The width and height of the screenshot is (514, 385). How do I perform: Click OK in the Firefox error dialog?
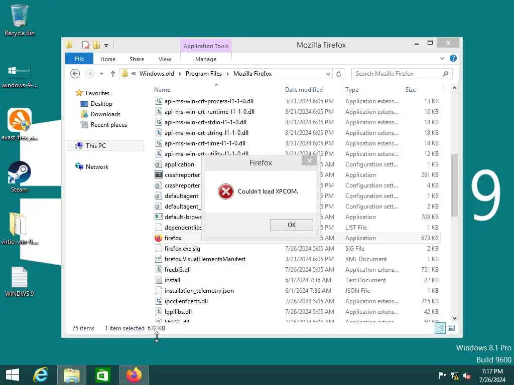coord(292,225)
